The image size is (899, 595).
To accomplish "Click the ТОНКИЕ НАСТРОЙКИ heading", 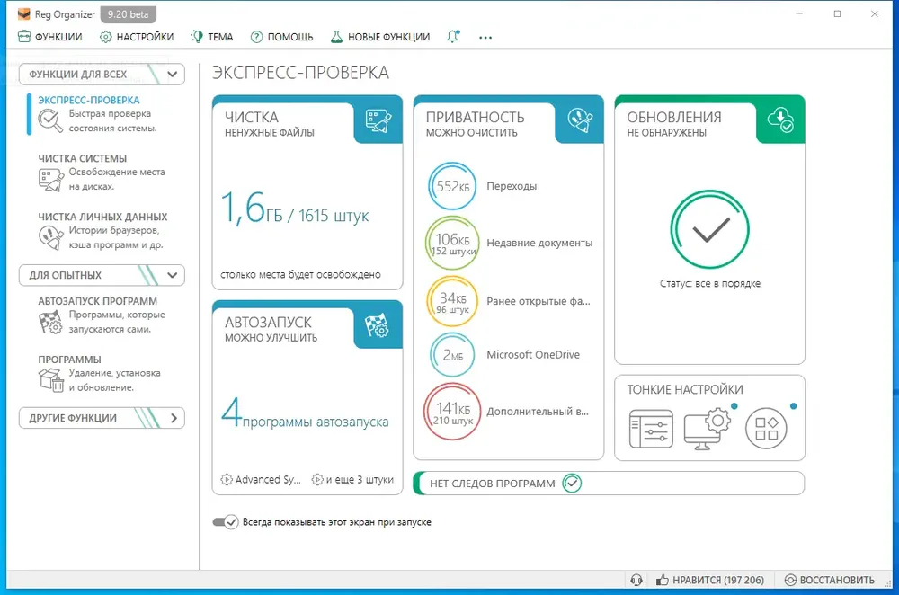I will coord(685,390).
